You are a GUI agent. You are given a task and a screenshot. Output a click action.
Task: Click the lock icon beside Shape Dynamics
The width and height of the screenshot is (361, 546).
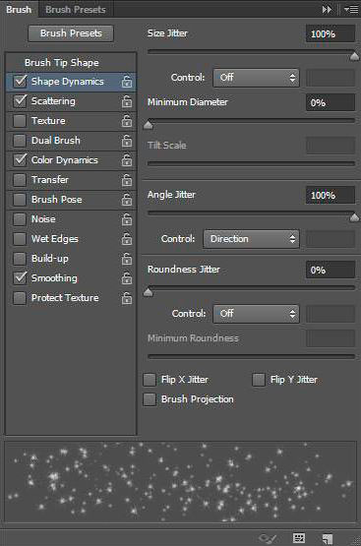coord(127,82)
